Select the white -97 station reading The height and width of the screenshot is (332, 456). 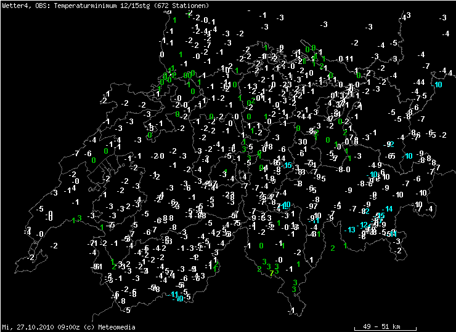point(312,207)
